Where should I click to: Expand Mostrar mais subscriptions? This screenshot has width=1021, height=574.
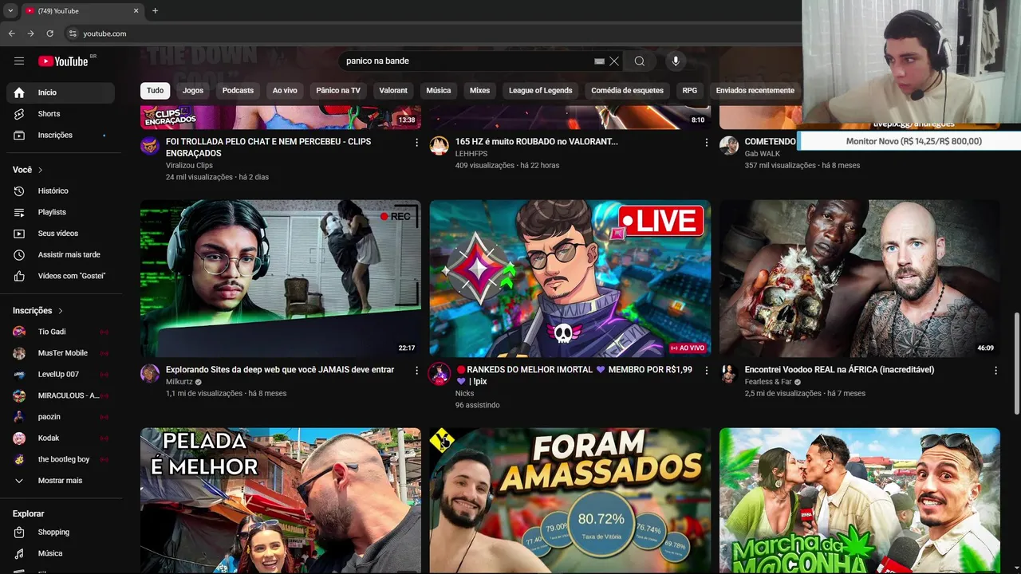[x=61, y=481]
